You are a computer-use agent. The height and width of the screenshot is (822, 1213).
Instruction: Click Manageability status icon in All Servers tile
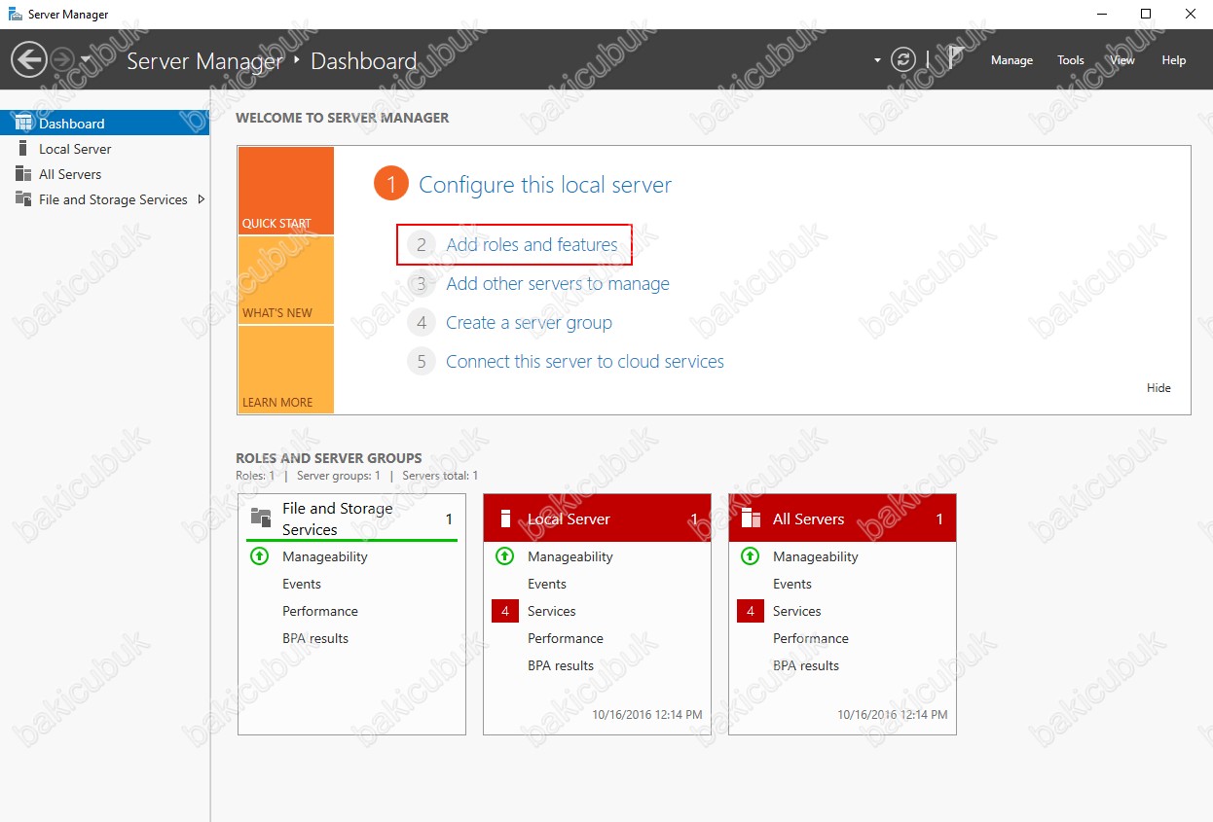click(750, 556)
